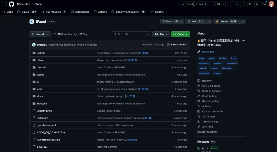277x152 pixels.
Task: Click the openresty topic tag
Action: pos(204,63)
